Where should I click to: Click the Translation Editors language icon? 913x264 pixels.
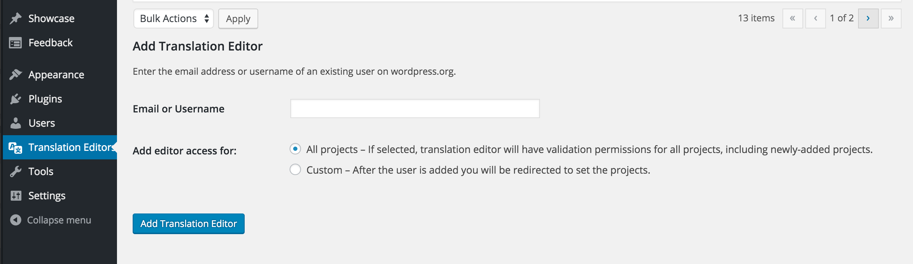coord(16,147)
